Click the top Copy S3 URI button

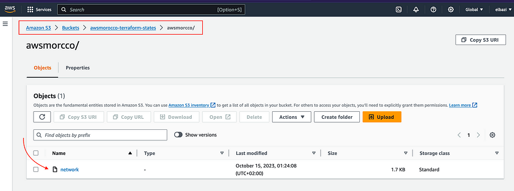(x=480, y=40)
